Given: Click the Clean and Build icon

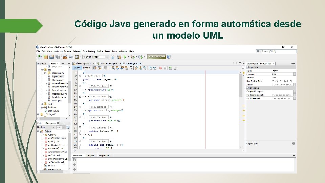Looking at the screenshot, I should pos(119,57).
